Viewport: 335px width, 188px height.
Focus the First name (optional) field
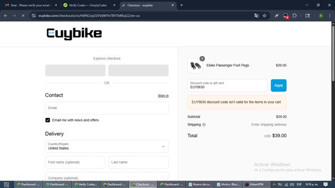click(75, 162)
